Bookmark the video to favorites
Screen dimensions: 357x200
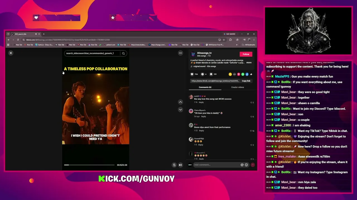tap(211, 74)
